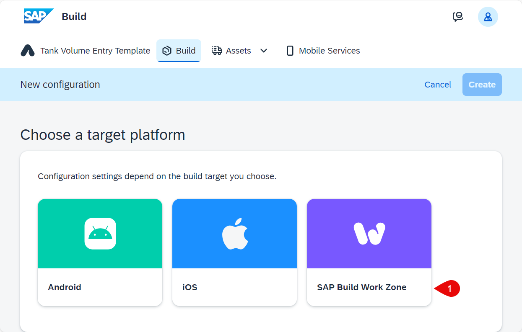
Task: Open the Mobile Services tab
Action: [x=323, y=51]
